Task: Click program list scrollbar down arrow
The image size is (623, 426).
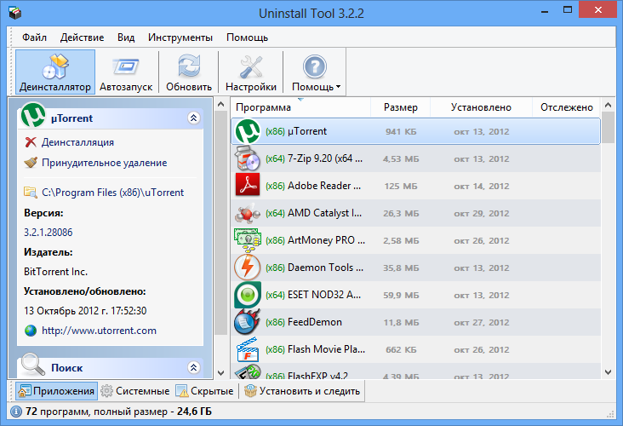Action: coord(608,372)
